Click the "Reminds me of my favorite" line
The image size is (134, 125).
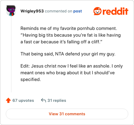(69, 29)
